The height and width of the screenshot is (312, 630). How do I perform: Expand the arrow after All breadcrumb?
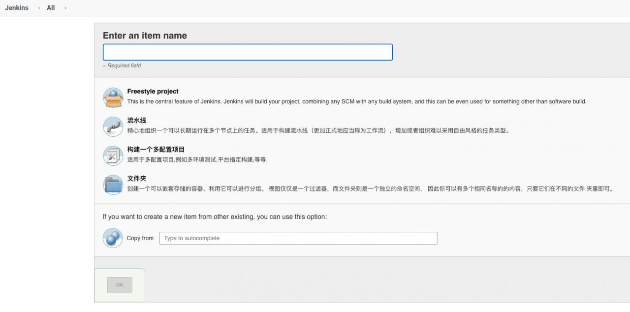tap(65, 8)
